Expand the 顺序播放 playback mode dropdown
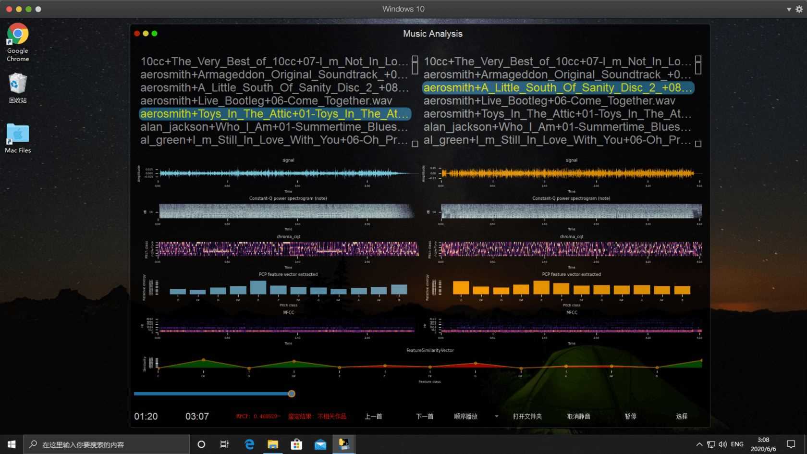 [496, 417]
